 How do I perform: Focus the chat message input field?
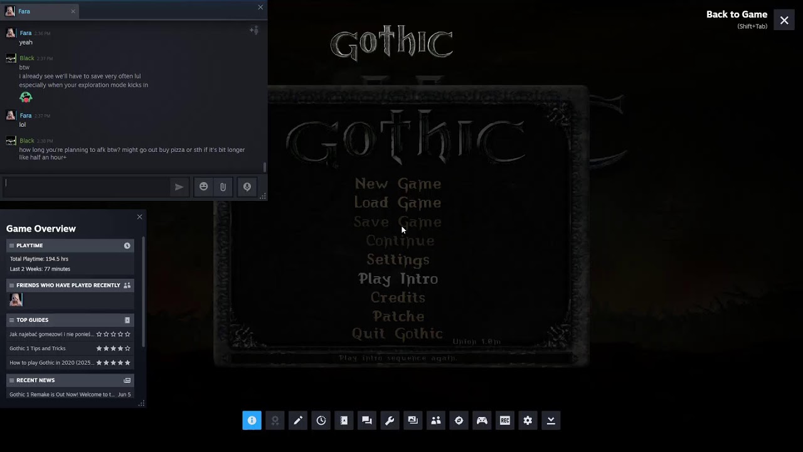[x=85, y=186]
